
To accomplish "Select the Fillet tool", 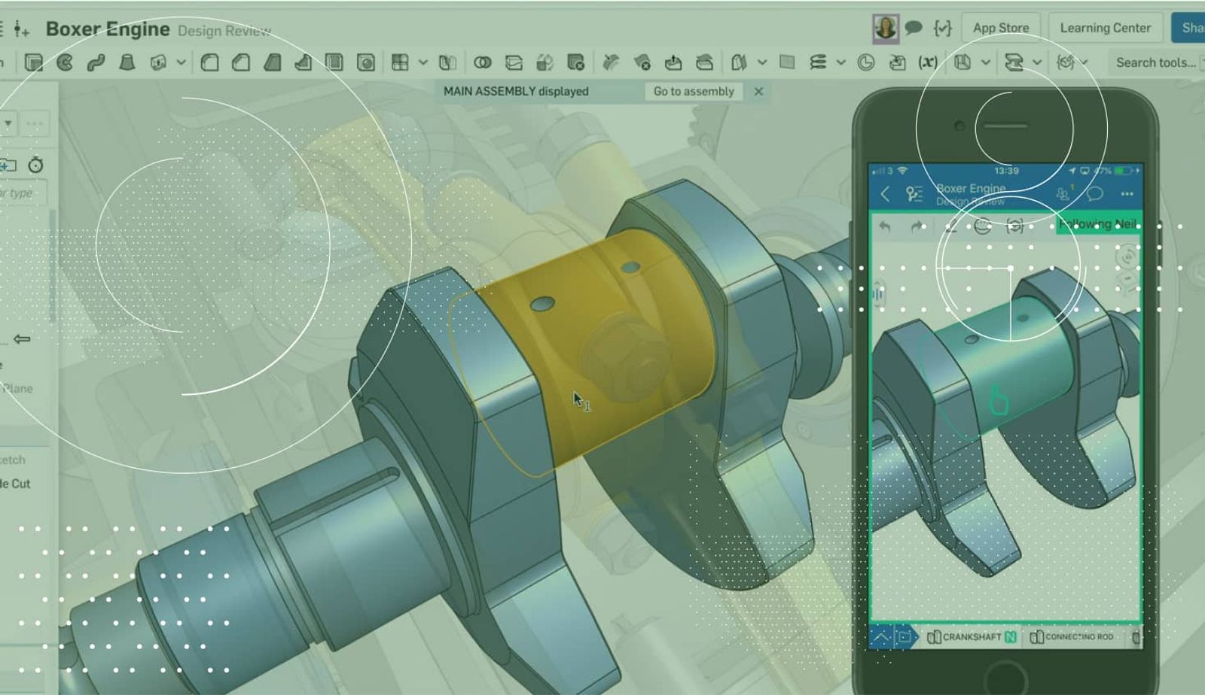I will click(x=209, y=62).
